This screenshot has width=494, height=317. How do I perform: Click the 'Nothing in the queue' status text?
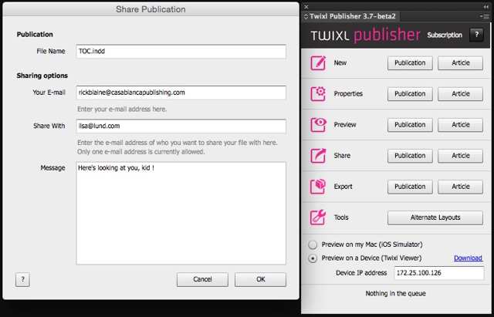(395, 293)
